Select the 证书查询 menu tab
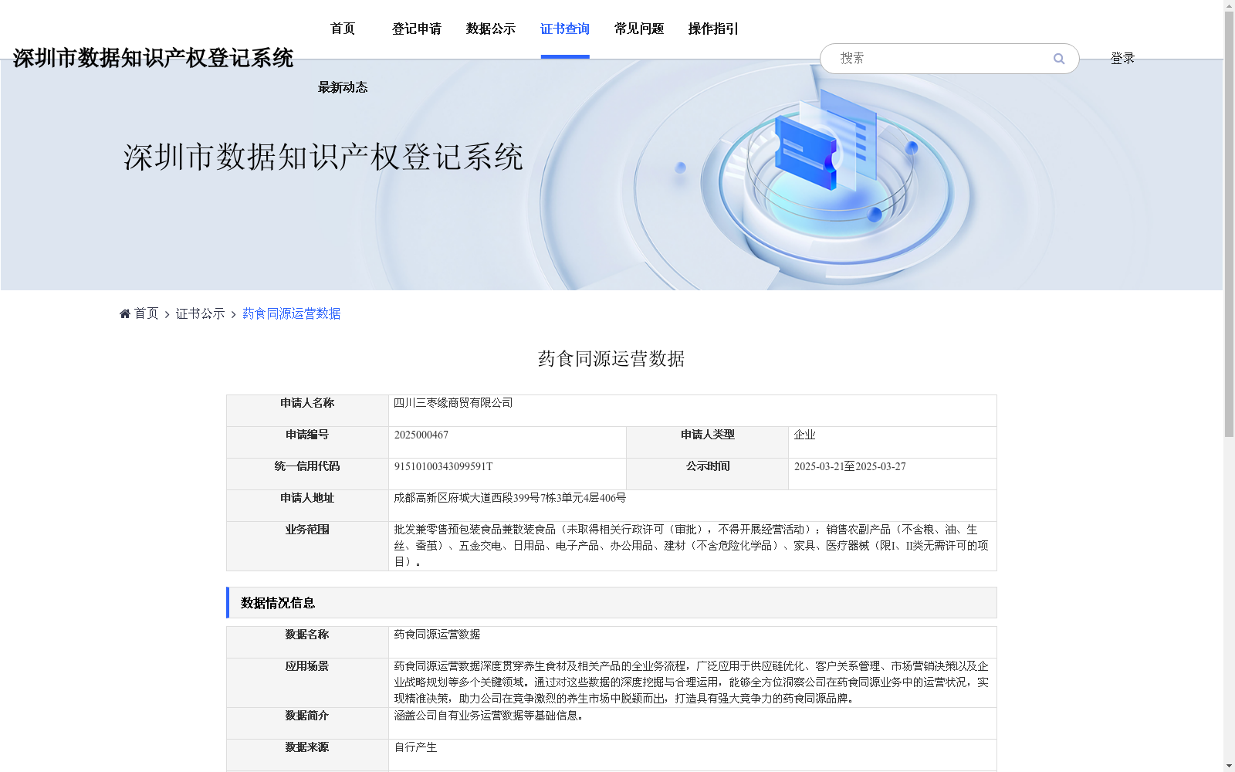Image resolution: width=1235 pixels, height=772 pixels. (x=565, y=29)
